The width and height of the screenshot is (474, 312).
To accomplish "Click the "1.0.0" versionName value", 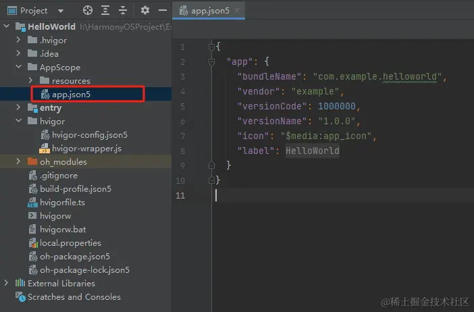I will 337,121.
